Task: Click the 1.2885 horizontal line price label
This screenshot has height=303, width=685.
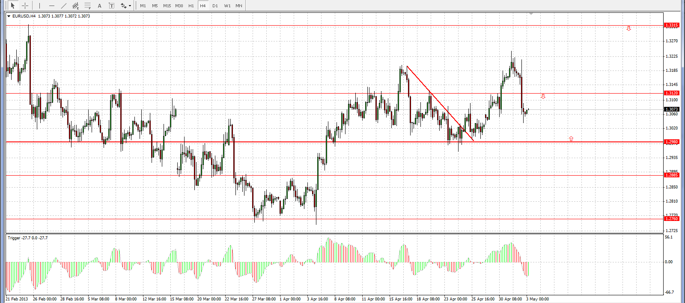Action: point(671,175)
